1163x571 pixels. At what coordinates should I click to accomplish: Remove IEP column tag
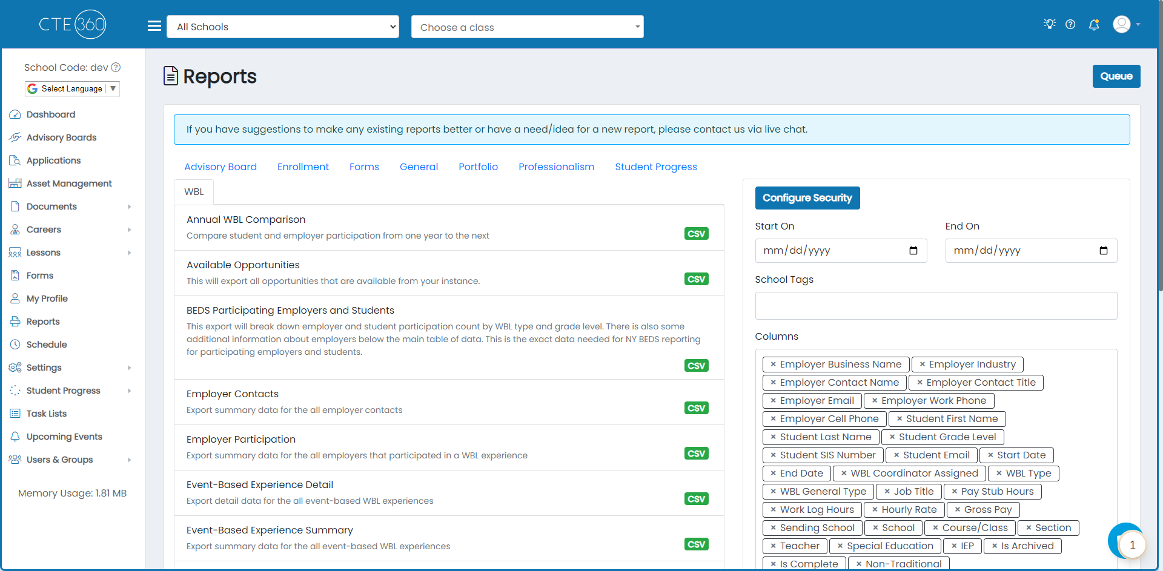click(x=954, y=546)
